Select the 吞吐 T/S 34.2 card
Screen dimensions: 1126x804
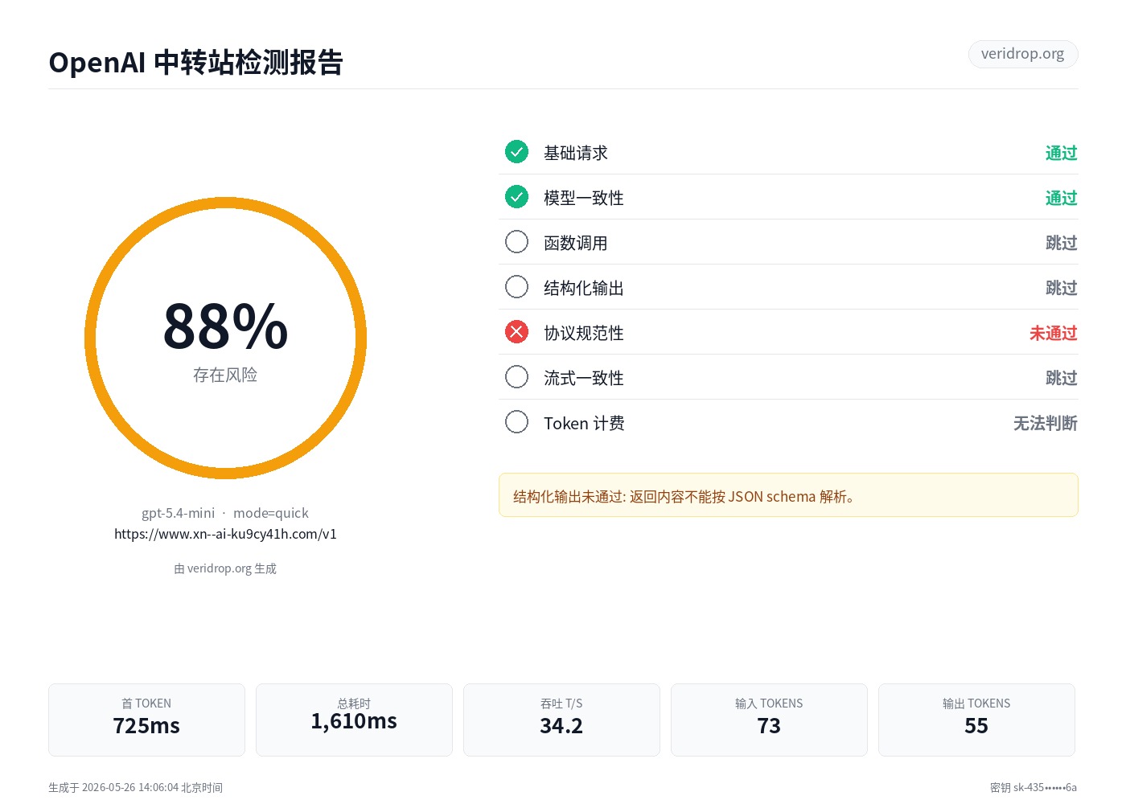tap(561, 720)
